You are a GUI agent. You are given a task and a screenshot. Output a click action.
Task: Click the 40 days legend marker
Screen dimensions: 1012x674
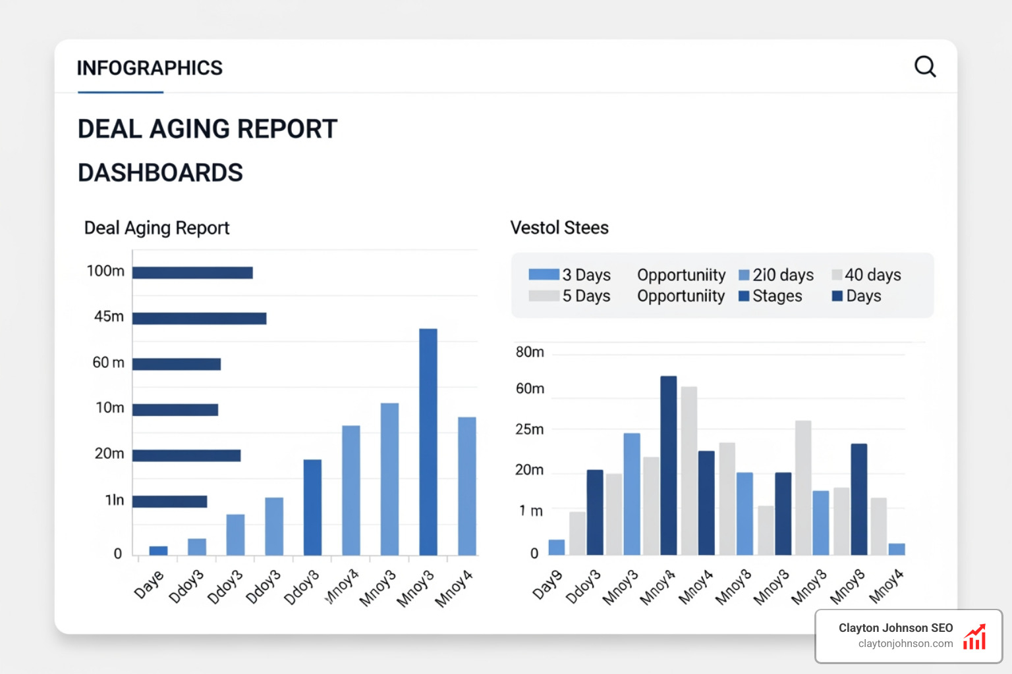click(837, 274)
